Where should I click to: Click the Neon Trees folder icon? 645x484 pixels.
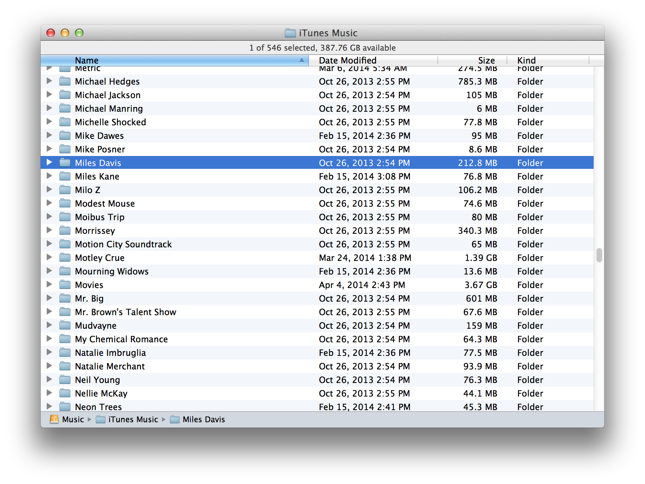point(65,406)
